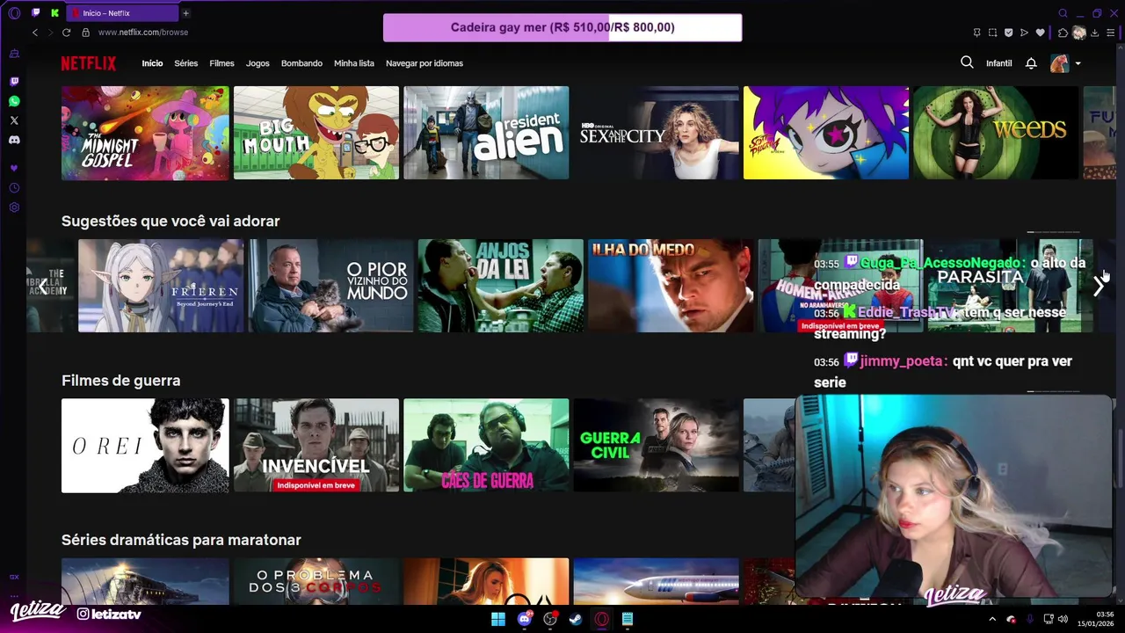This screenshot has height=633, width=1125.
Task: Open Navegar por idiomas
Action: [425, 63]
